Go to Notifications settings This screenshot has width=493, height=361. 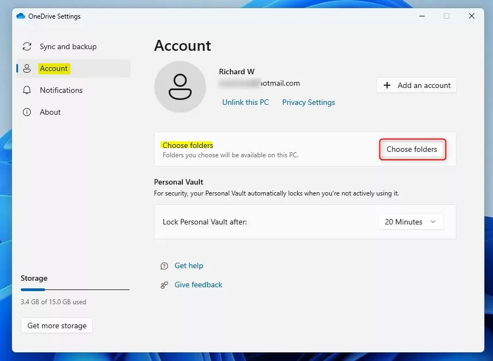point(73,90)
